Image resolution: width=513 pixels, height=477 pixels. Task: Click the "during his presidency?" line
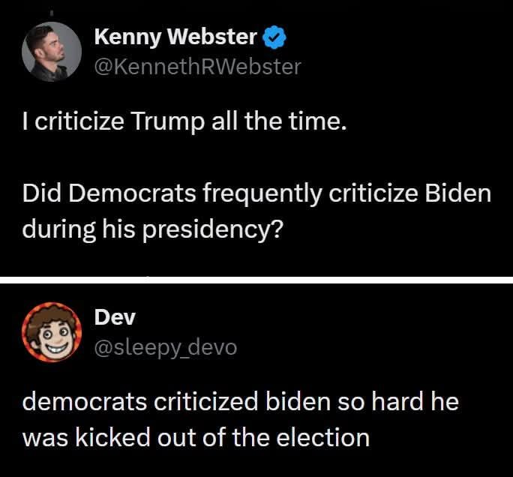click(152, 226)
